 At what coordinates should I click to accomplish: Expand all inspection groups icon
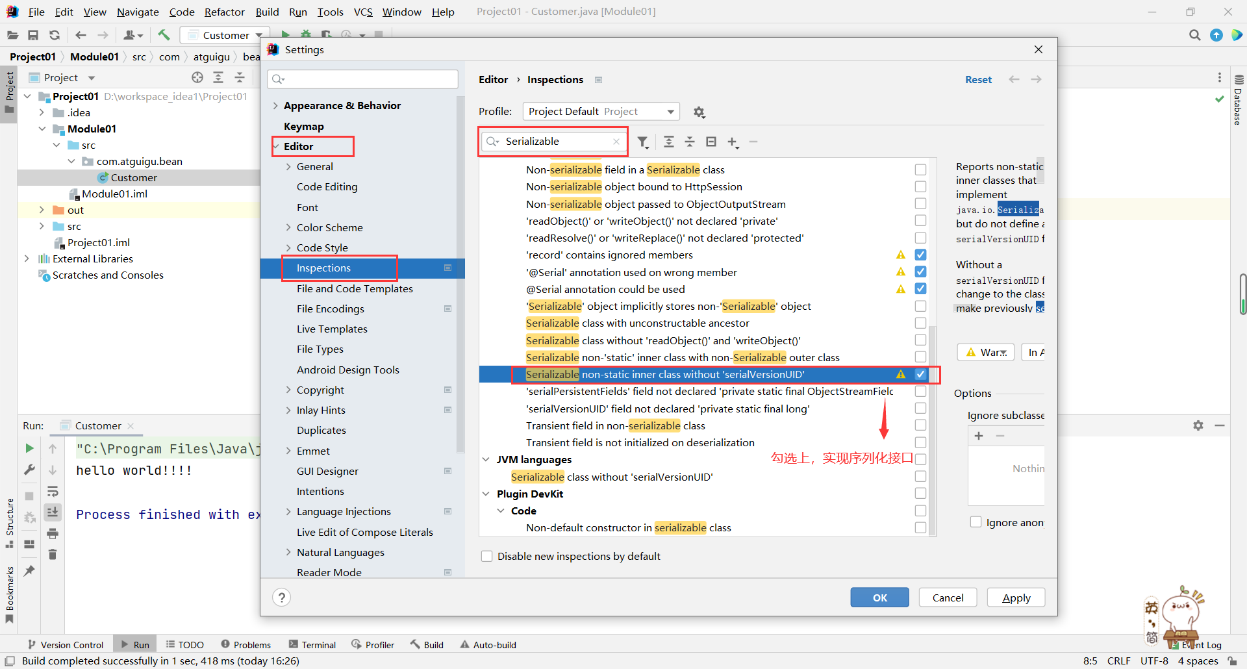[x=668, y=142]
